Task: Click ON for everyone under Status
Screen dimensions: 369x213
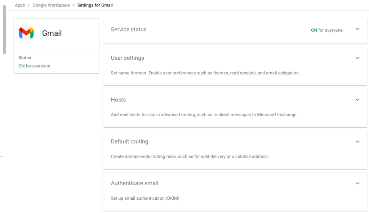Action: 34,66
